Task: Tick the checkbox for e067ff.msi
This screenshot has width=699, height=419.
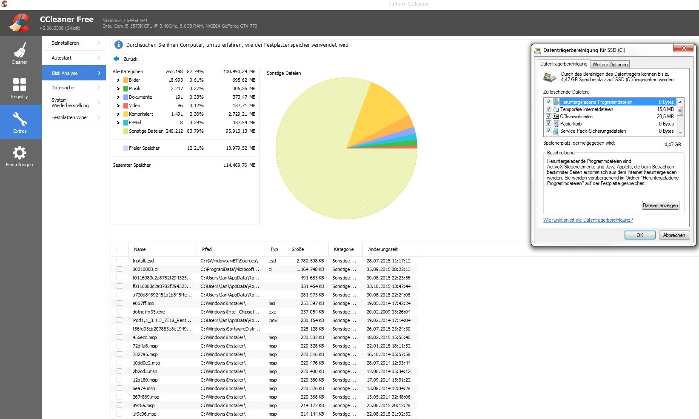Action: [x=119, y=303]
